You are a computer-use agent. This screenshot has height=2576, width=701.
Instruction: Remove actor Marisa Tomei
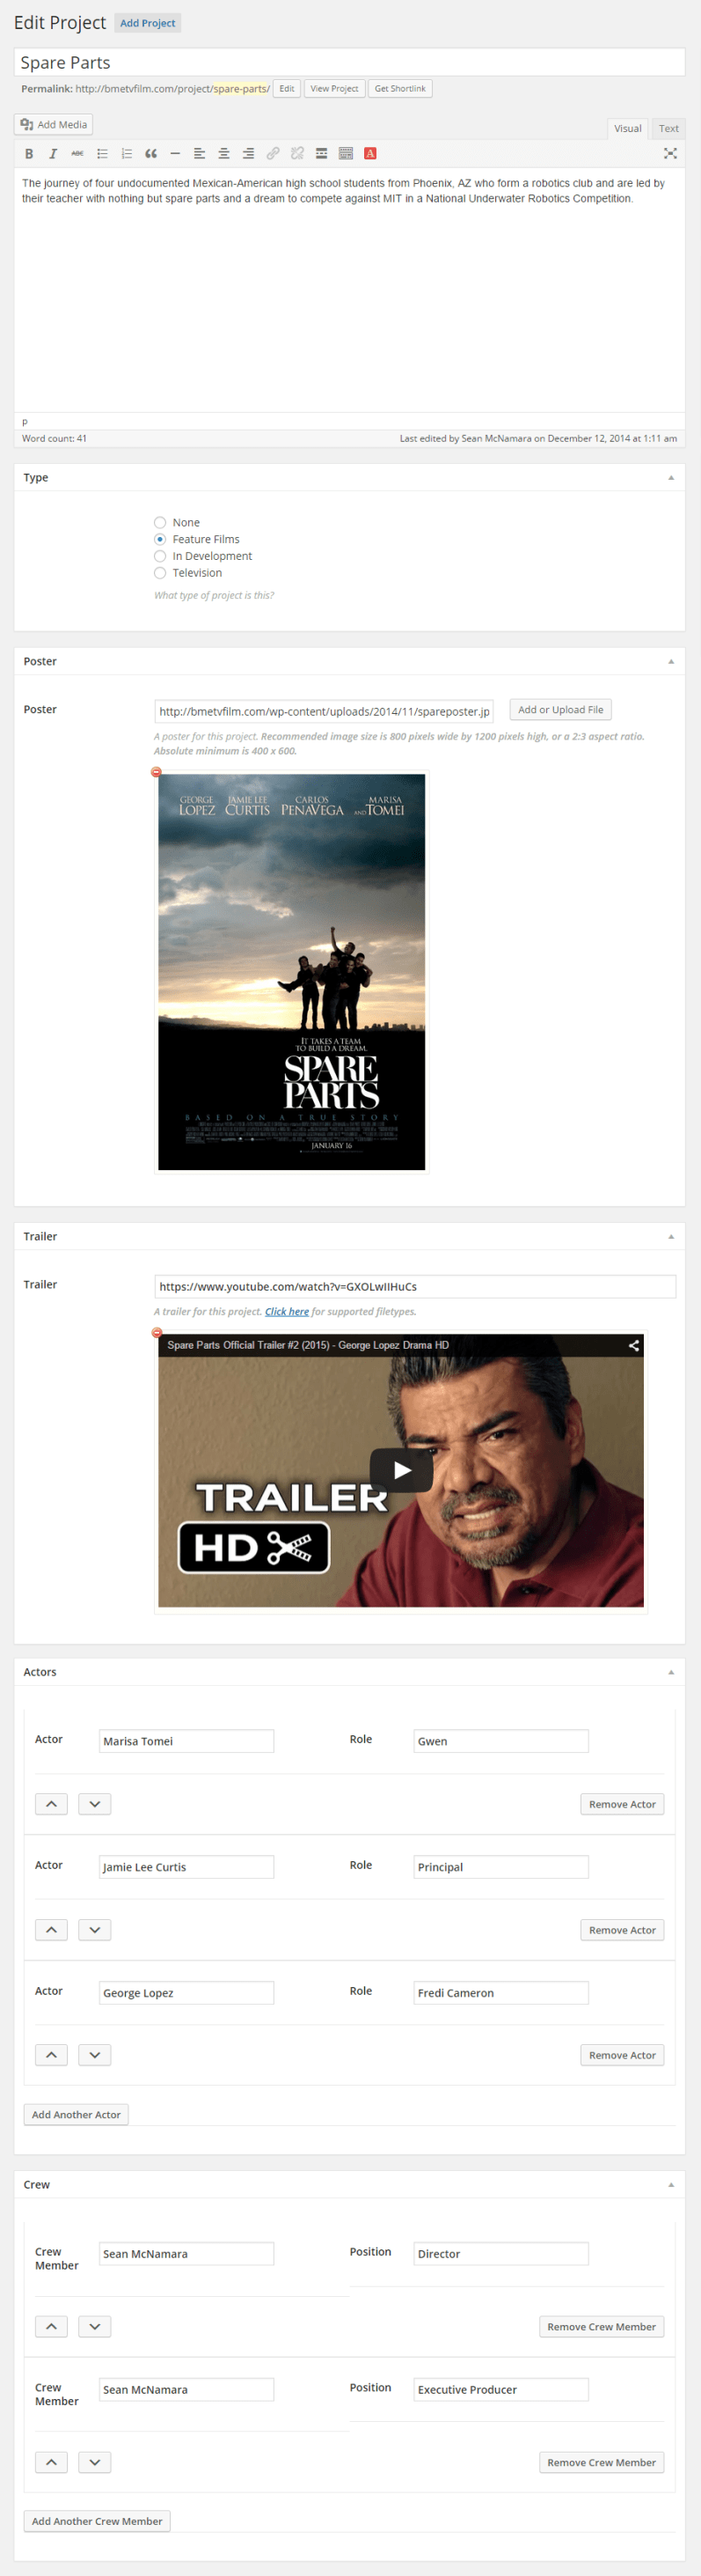tap(622, 1804)
